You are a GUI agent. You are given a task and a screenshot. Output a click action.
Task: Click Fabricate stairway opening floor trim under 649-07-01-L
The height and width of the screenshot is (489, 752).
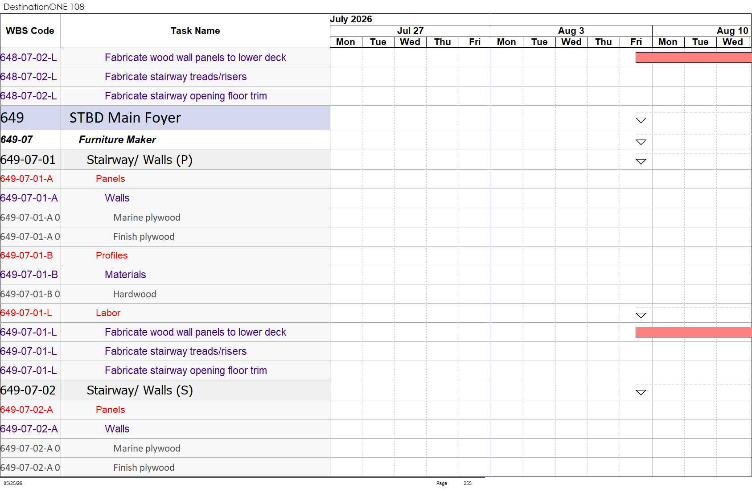[x=186, y=370]
